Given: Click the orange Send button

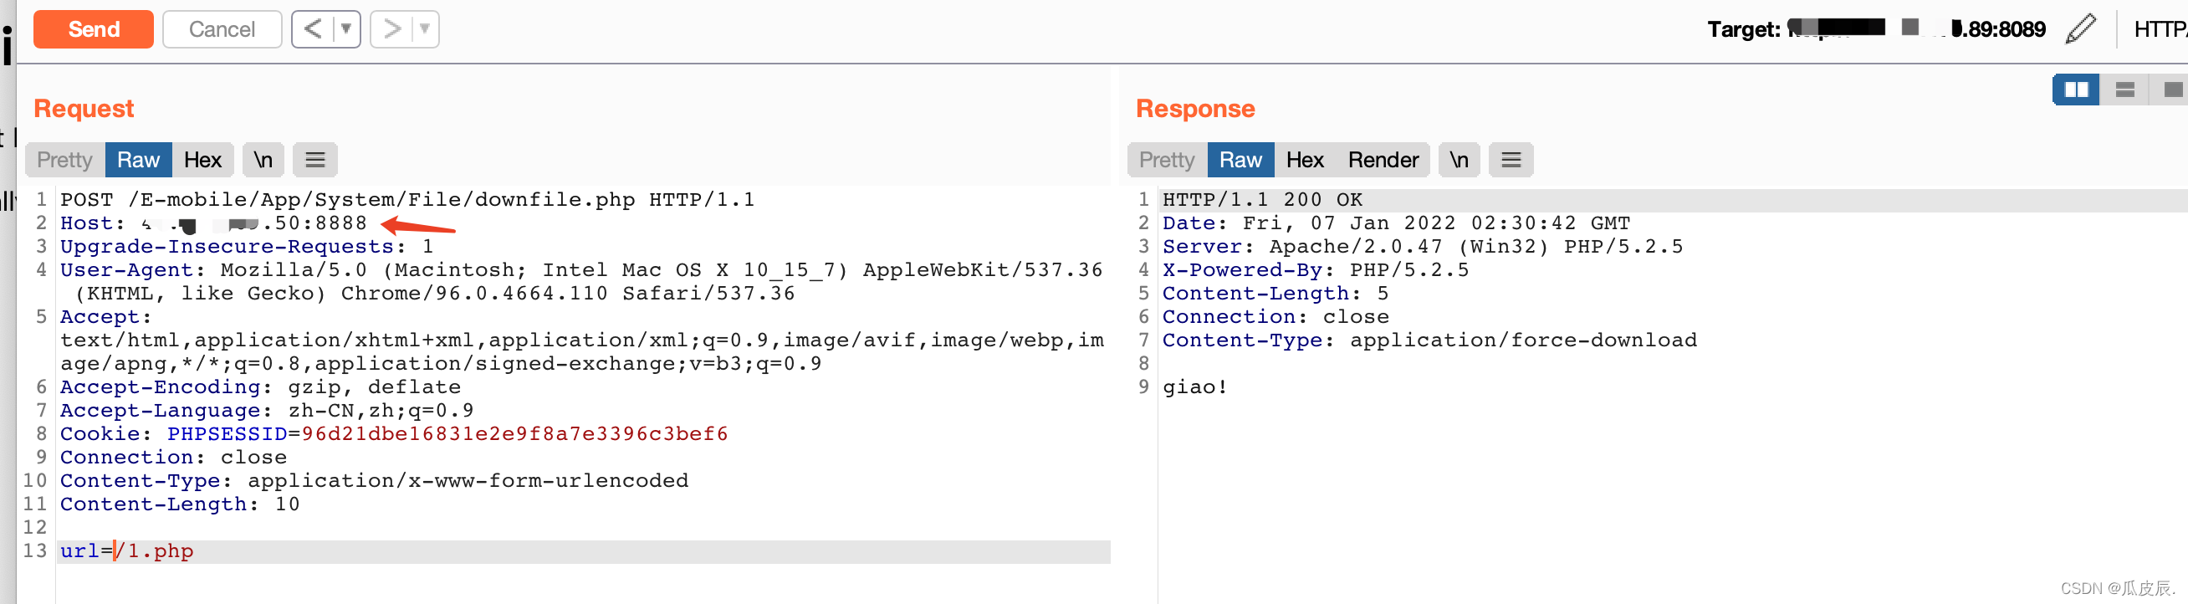Looking at the screenshot, I should point(94,29).
